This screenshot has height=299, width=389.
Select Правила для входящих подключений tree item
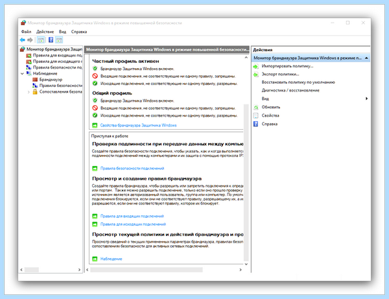coord(58,55)
